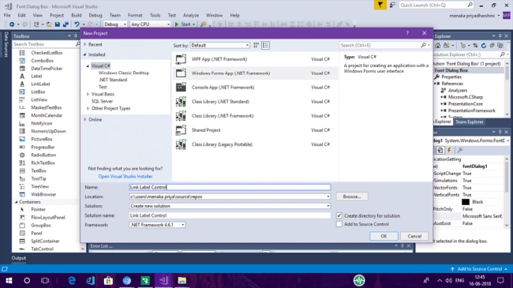This screenshot has height=288, width=513.
Task: Click CheckedListBox icon in Toolbox
Action: pyautogui.click(x=22, y=53)
